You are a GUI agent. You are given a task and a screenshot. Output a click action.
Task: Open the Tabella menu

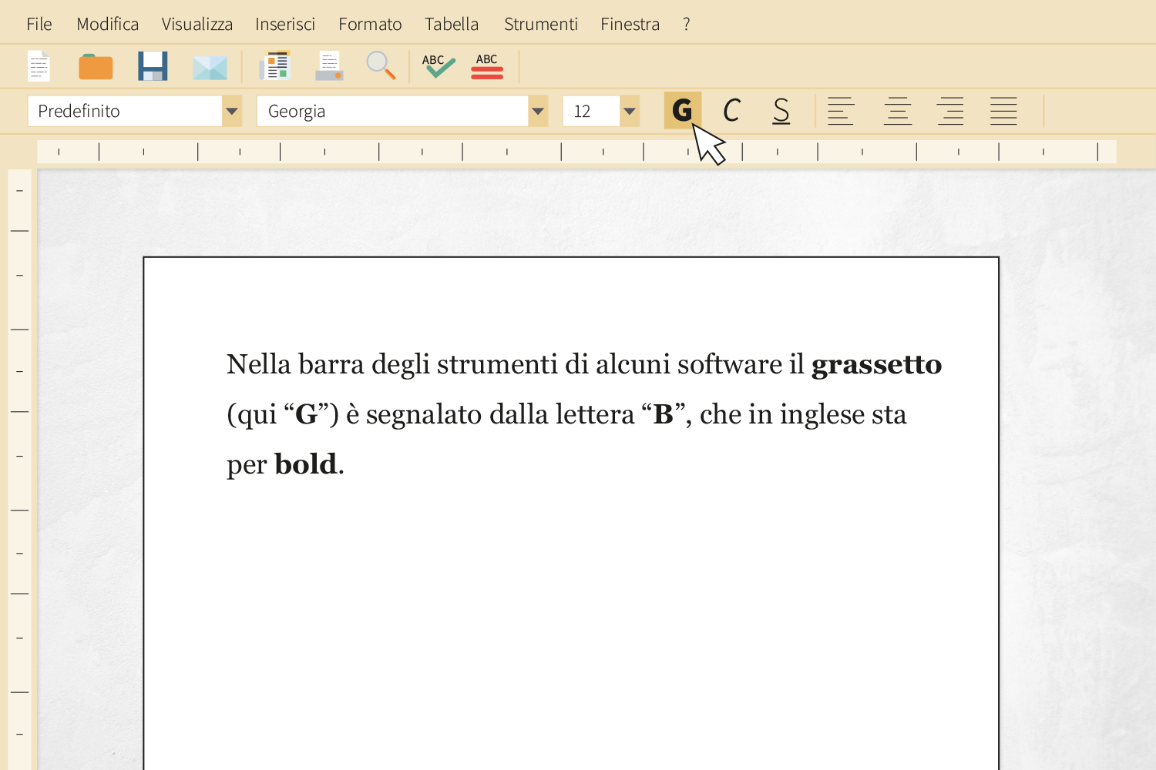(452, 24)
